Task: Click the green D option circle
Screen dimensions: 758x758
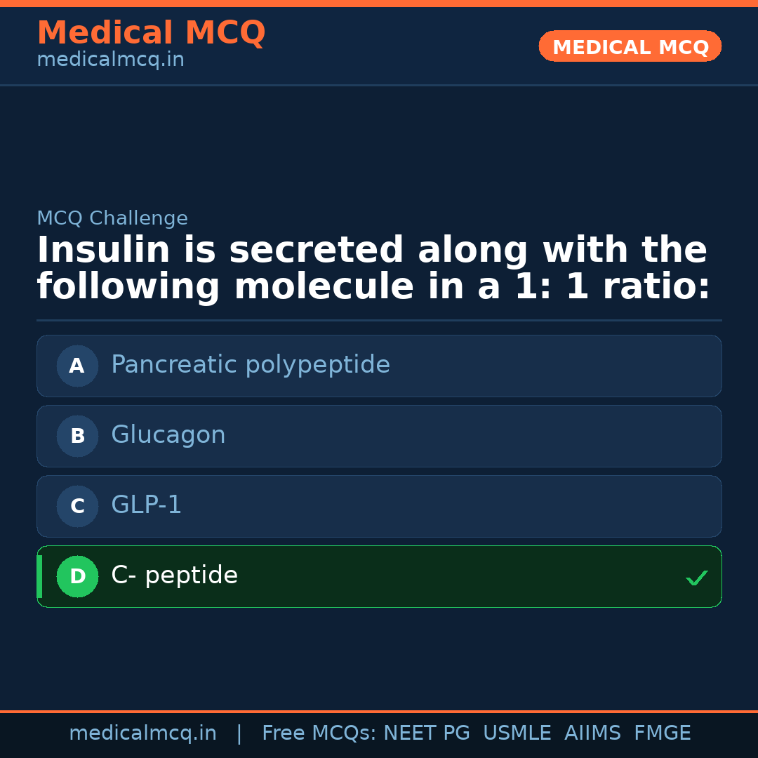Action: click(77, 576)
